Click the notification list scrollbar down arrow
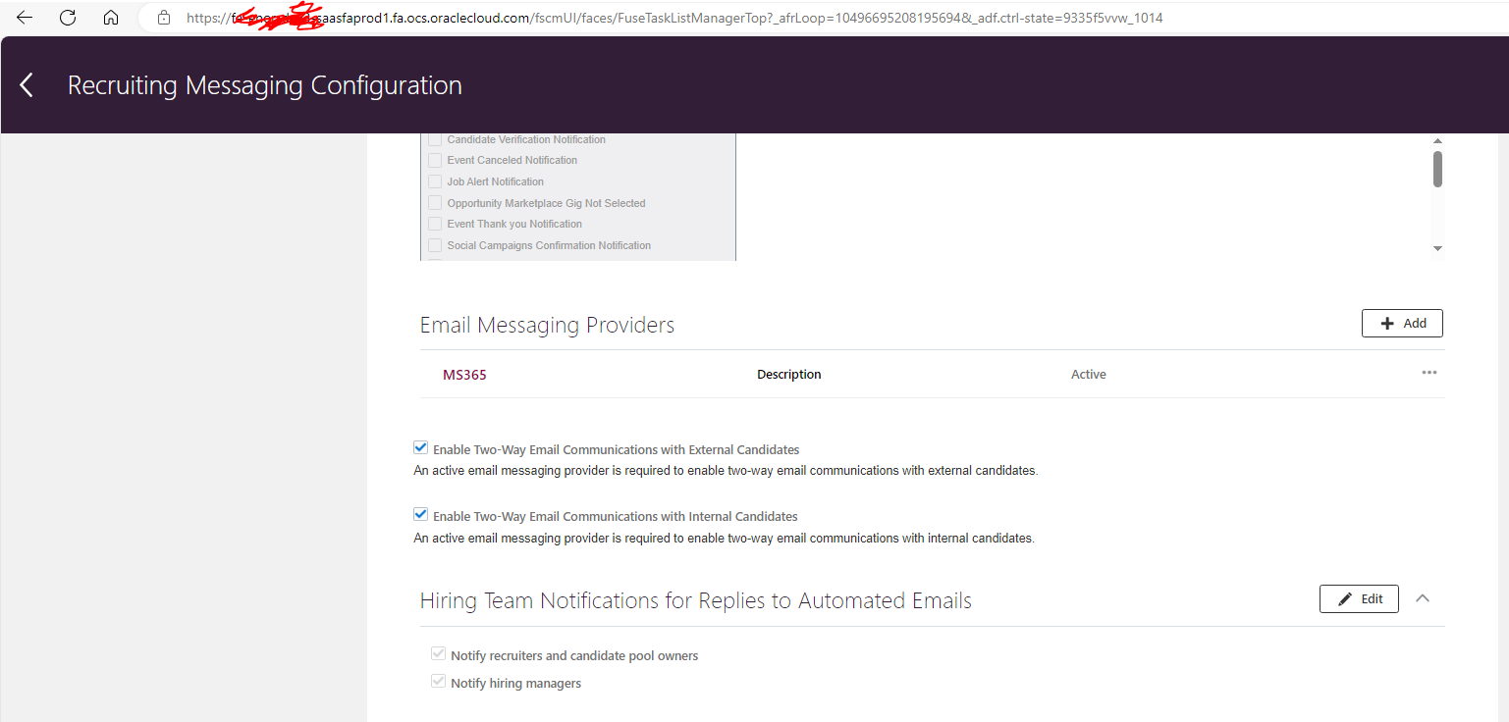The height and width of the screenshot is (722, 1509). (1437, 249)
